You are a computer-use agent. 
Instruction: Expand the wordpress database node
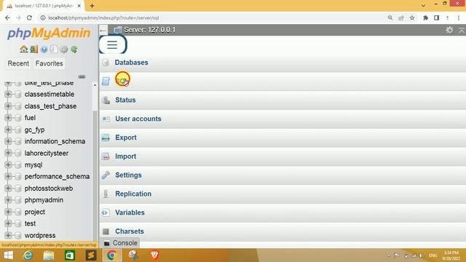[x=8, y=235]
